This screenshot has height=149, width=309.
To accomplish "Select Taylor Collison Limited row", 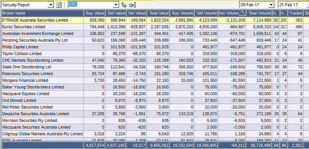I will tap(154, 54).
